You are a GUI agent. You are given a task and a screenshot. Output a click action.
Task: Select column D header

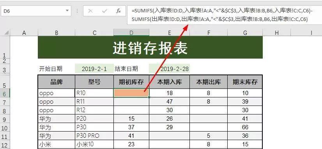click(x=131, y=33)
